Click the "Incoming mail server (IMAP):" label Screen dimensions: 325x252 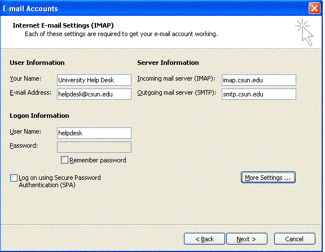176,79
